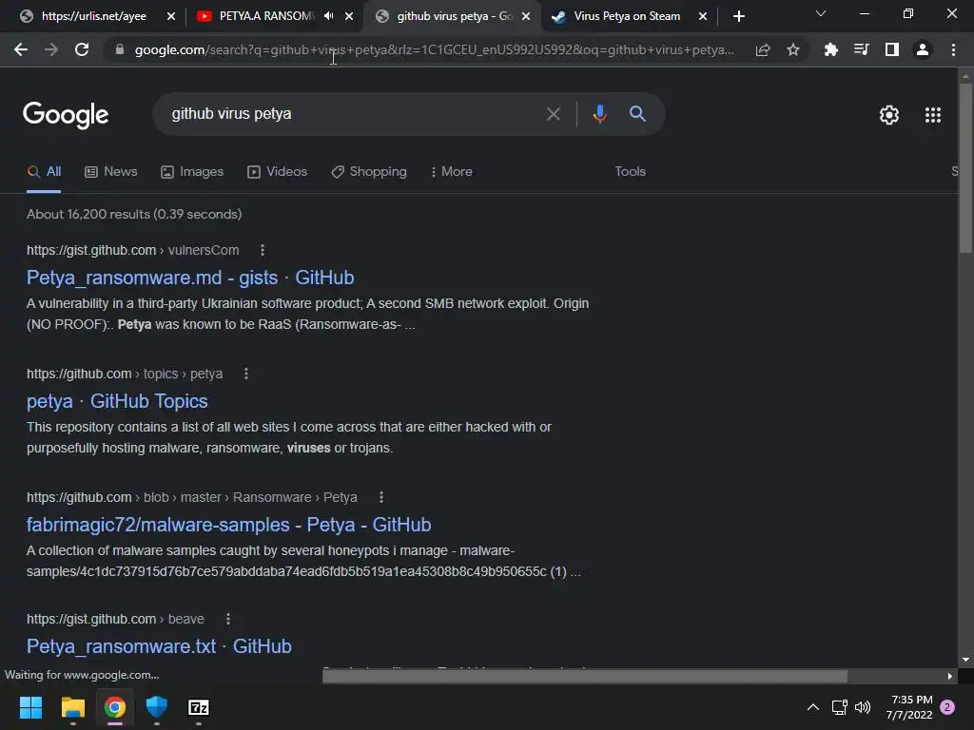Expand the More search filters menu
This screenshot has height=730, width=974.
click(452, 172)
